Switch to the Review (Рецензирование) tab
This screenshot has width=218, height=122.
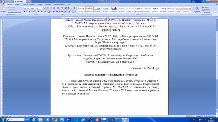pyautogui.click(x=59, y=4)
